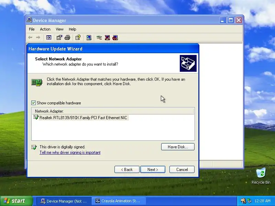
Task: Open the Help menu
Action: [72, 29]
